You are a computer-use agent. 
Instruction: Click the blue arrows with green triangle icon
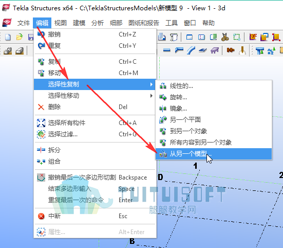(x=272, y=50)
